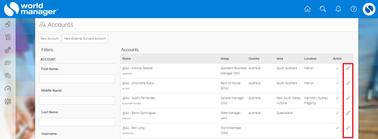Image resolution: width=378 pixels, height=139 pixels.
Task: Sort accounts by the Active column header
Action: pos(337,59)
